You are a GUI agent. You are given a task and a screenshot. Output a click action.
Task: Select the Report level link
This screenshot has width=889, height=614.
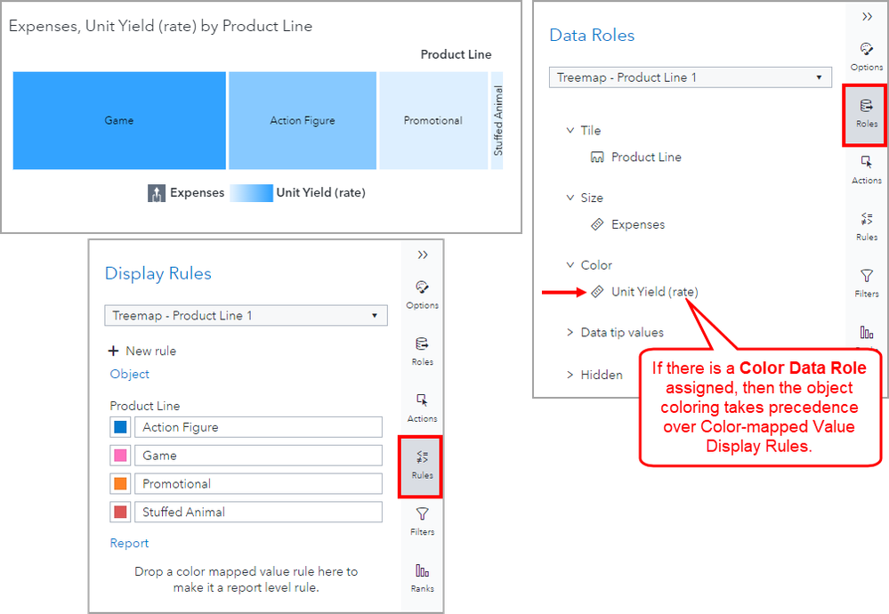point(129,543)
